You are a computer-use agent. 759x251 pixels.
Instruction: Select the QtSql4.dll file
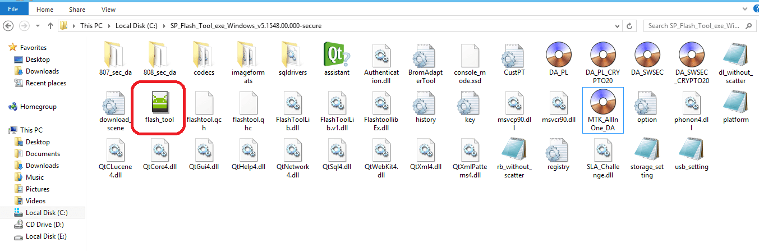[x=337, y=154]
